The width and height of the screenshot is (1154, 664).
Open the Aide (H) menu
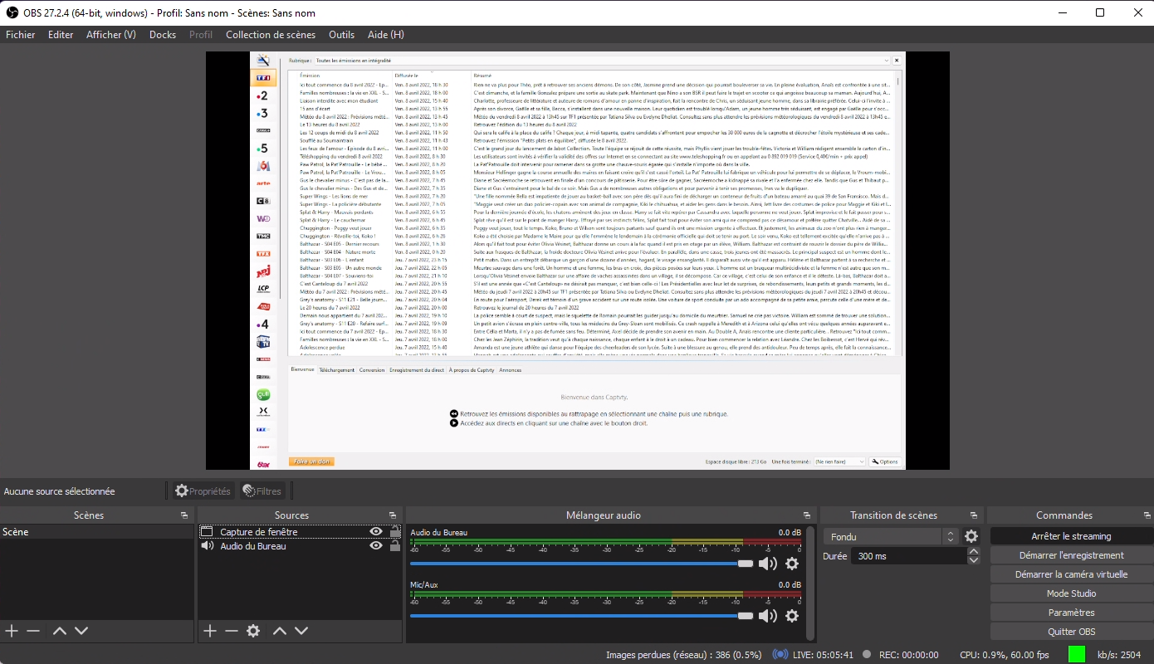[386, 35]
